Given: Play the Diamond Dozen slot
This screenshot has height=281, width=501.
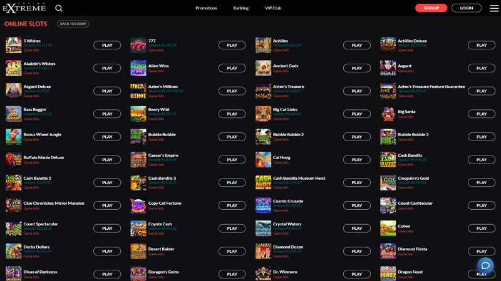Looking at the screenshot, I should [x=357, y=252].
